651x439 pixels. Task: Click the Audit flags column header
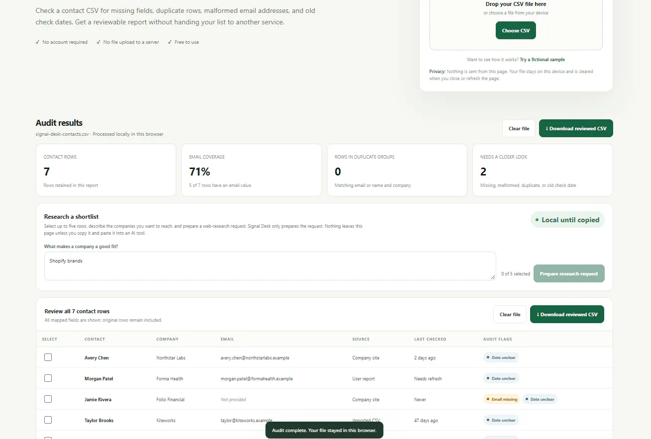(x=497, y=339)
